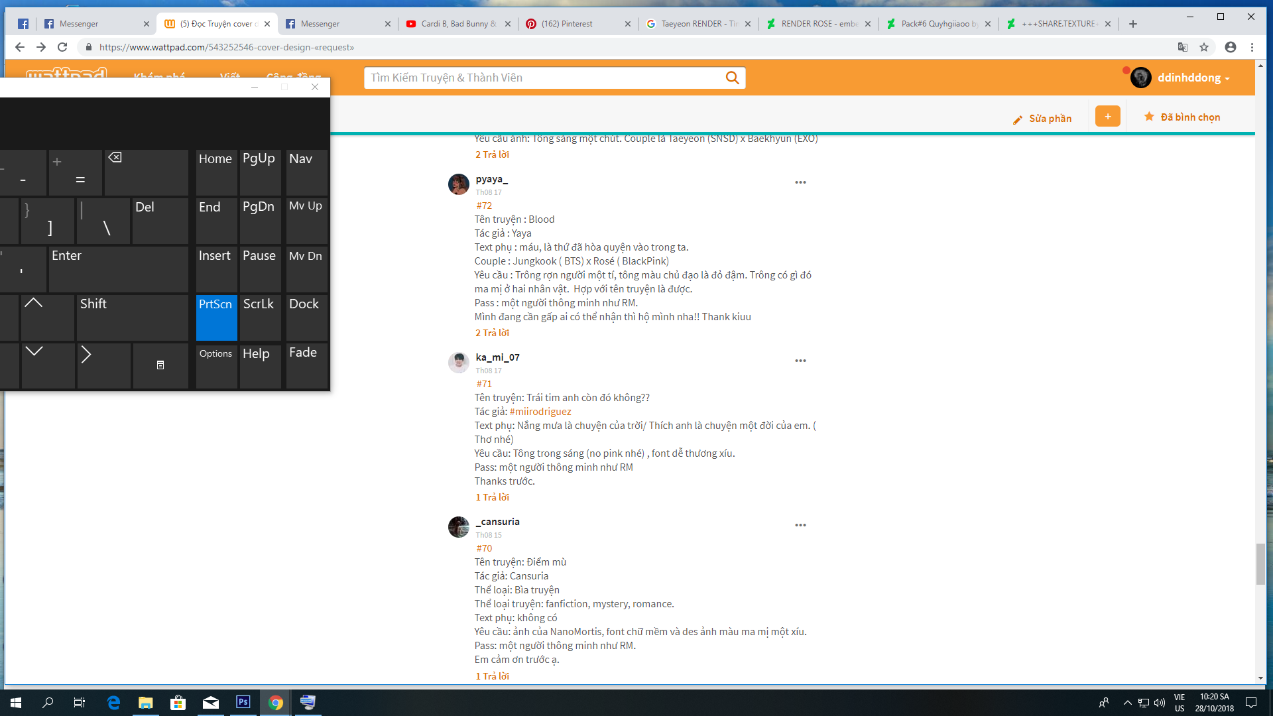This screenshot has width=1273, height=716.
Task: Open Chrome menu three-dot icon
Action: 1252,47
